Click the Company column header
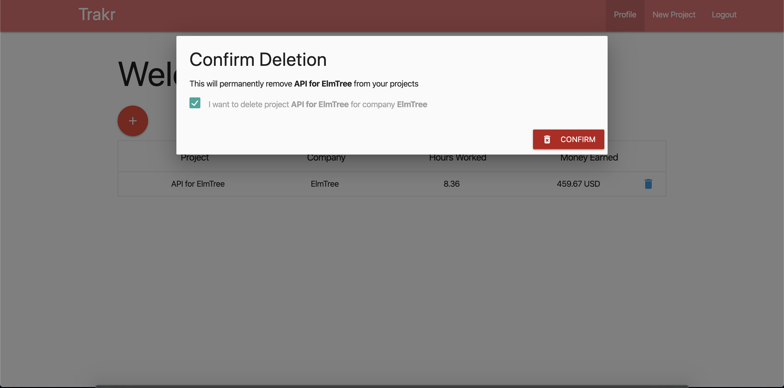The height and width of the screenshot is (388, 784). click(326, 157)
